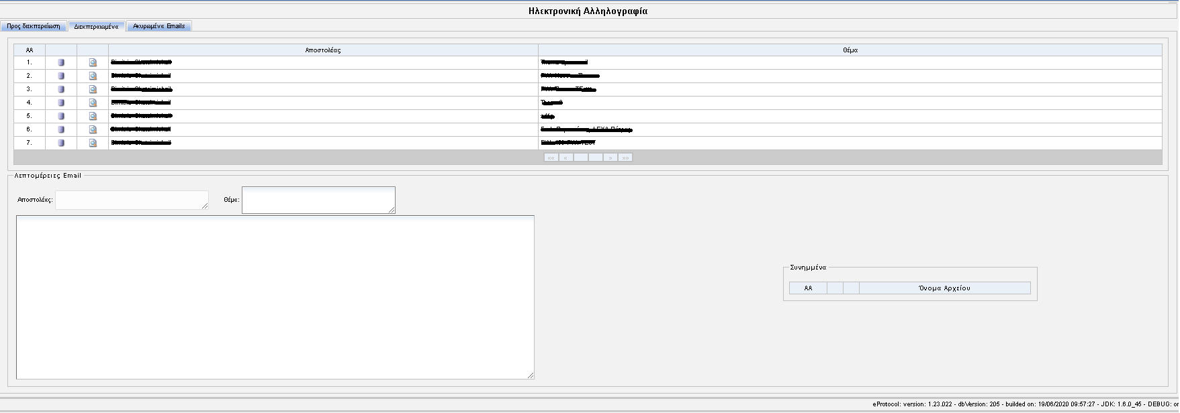Viewport: 1180px width, 413px height.
Task: Show the Ακυρωμένα Emails tab
Action: (x=159, y=26)
